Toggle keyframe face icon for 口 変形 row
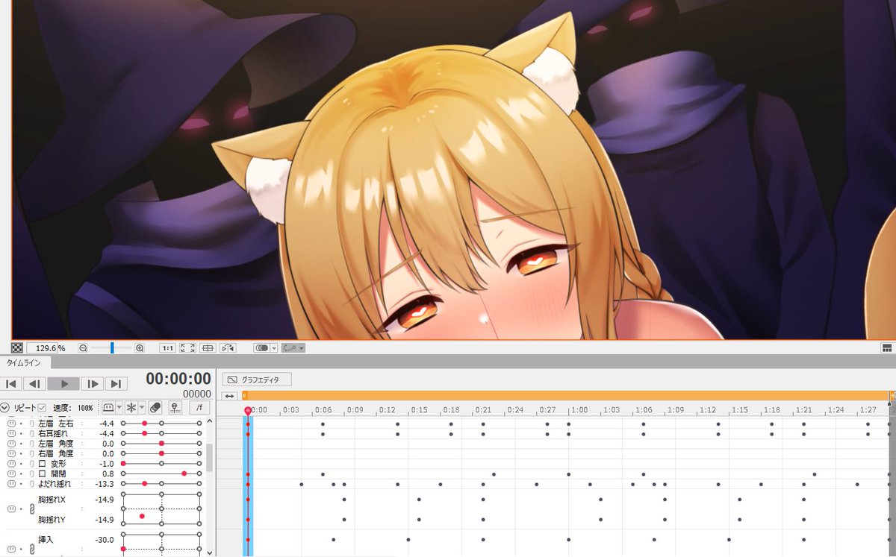Image resolution: width=896 pixels, height=557 pixels. (x=11, y=464)
